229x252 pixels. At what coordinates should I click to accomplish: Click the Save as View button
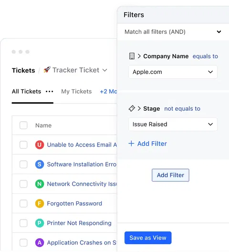tap(148, 238)
